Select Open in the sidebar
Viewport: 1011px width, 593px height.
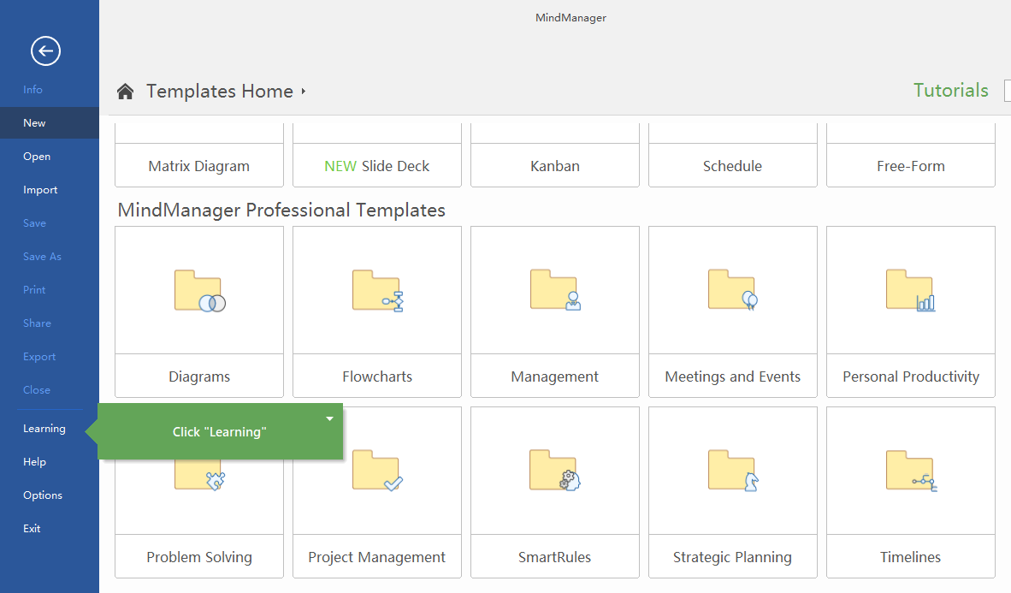coord(37,156)
